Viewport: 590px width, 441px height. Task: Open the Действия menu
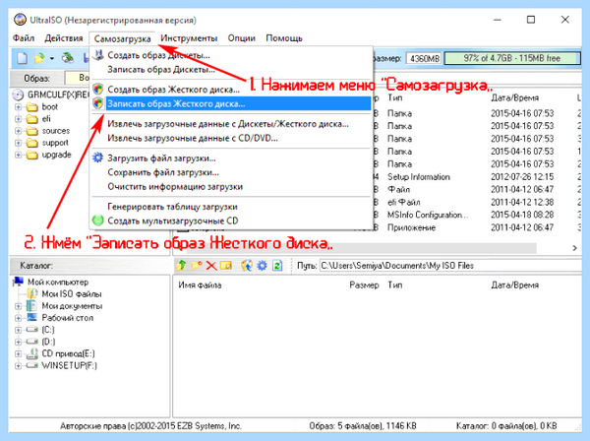[x=64, y=38]
